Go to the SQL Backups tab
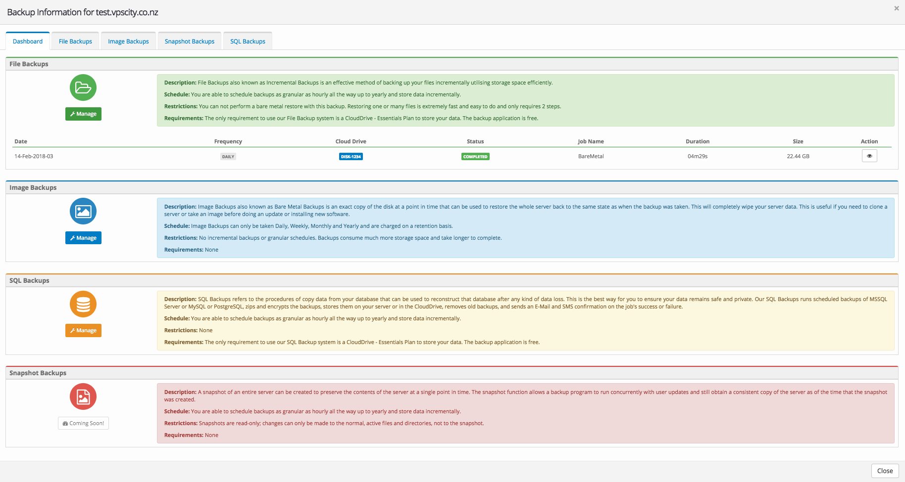 (x=248, y=42)
